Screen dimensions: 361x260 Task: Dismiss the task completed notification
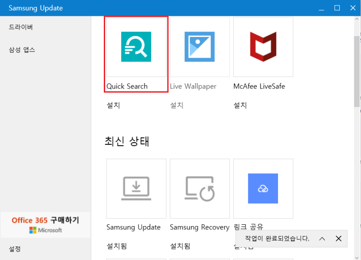[x=338, y=238]
